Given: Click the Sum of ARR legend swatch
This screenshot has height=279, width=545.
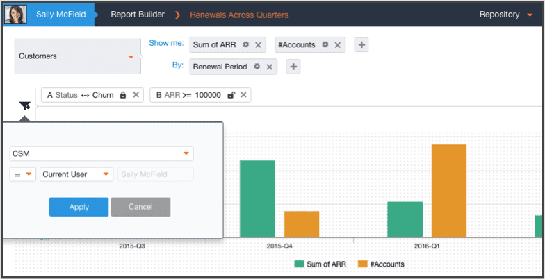Looking at the screenshot, I should [300, 264].
